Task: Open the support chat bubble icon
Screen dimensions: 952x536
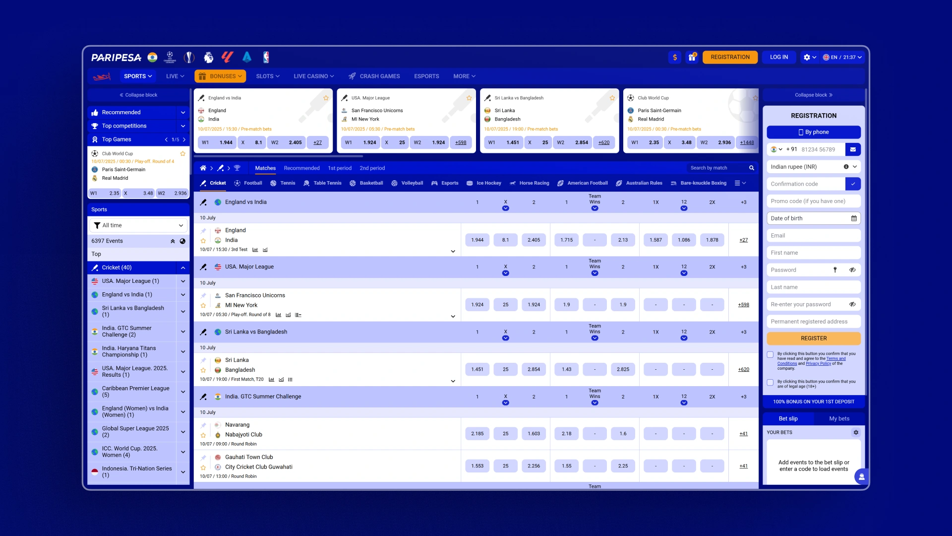Action: 862,476
